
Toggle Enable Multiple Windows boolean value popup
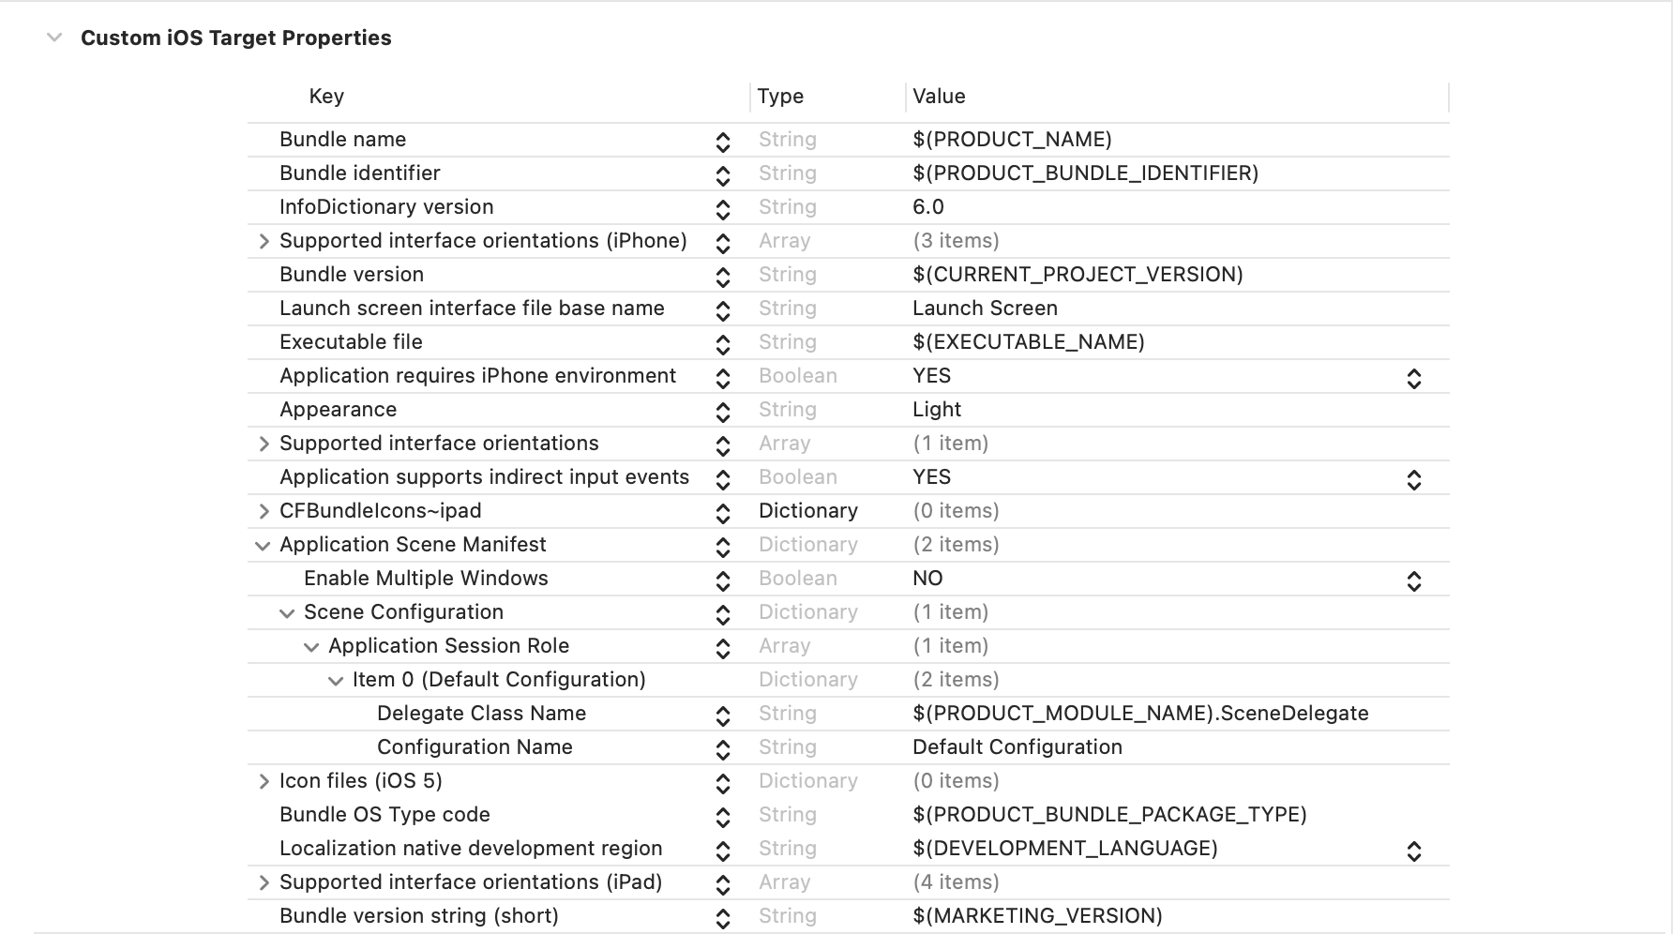point(1414,581)
